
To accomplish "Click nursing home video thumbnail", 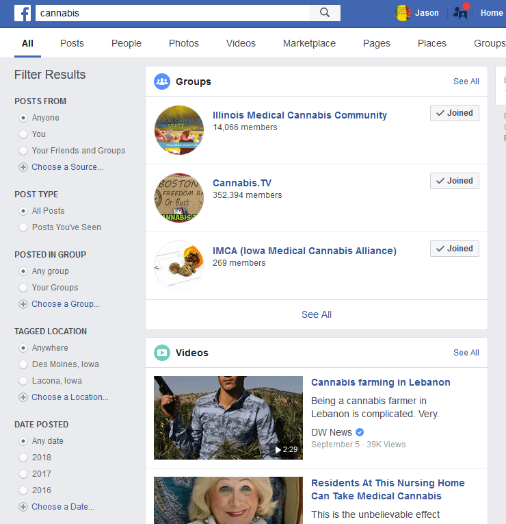I will pos(228,500).
